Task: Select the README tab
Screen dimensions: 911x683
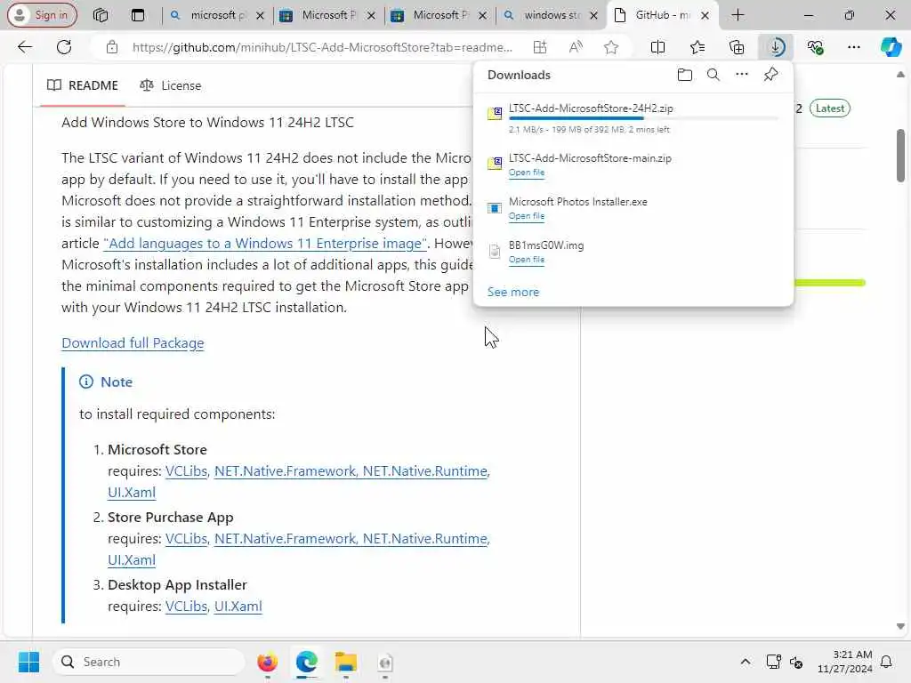Action: point(83,85)
